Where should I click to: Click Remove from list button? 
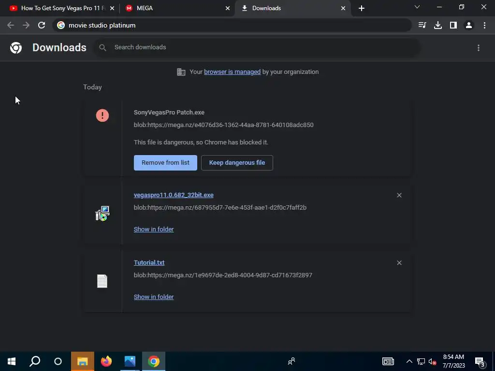click(x=165, y=163)
